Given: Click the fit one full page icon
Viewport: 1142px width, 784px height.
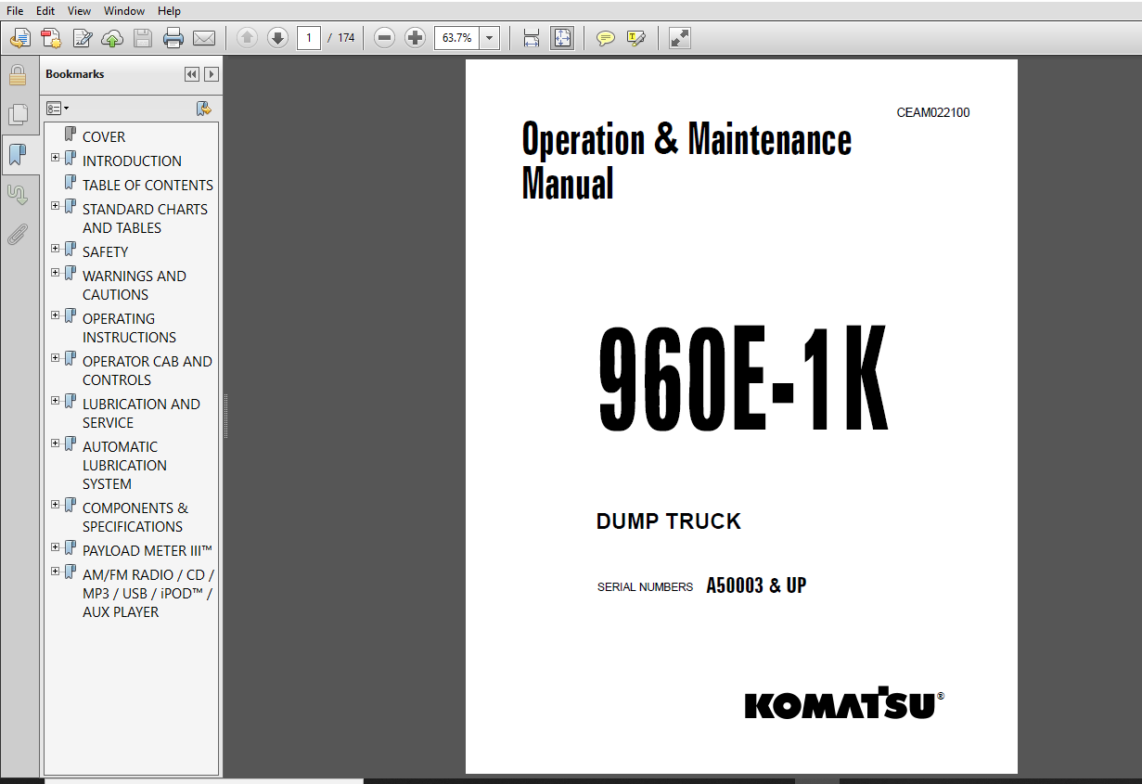Looking at the screenshot, I should (x=562, y=38).
